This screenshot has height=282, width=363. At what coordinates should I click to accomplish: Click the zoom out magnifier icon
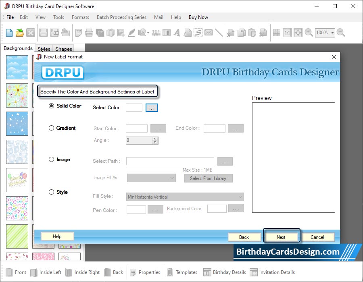[x=341, y=33]
